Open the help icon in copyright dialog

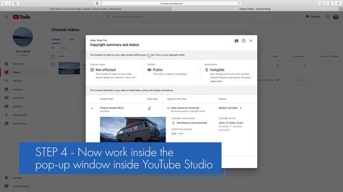[x=243, y=41]
